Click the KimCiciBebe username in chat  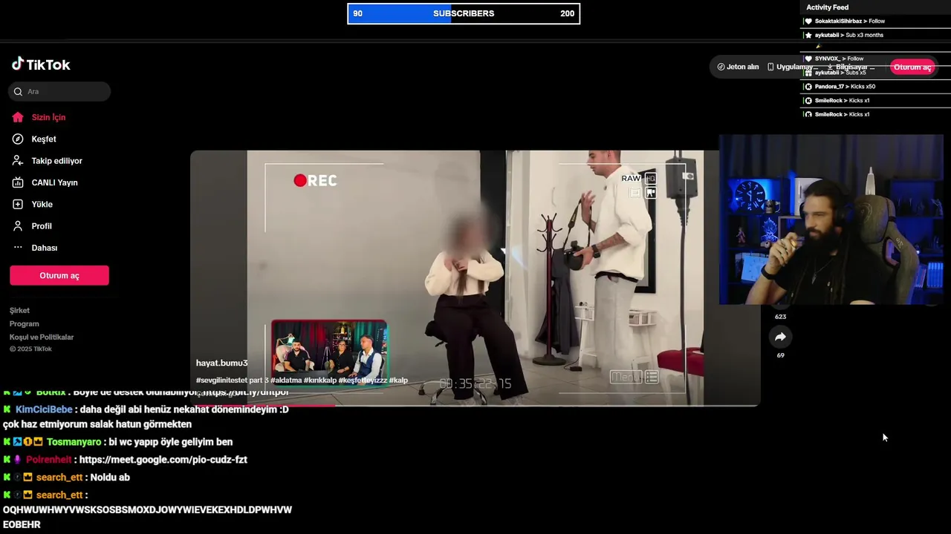44,409
